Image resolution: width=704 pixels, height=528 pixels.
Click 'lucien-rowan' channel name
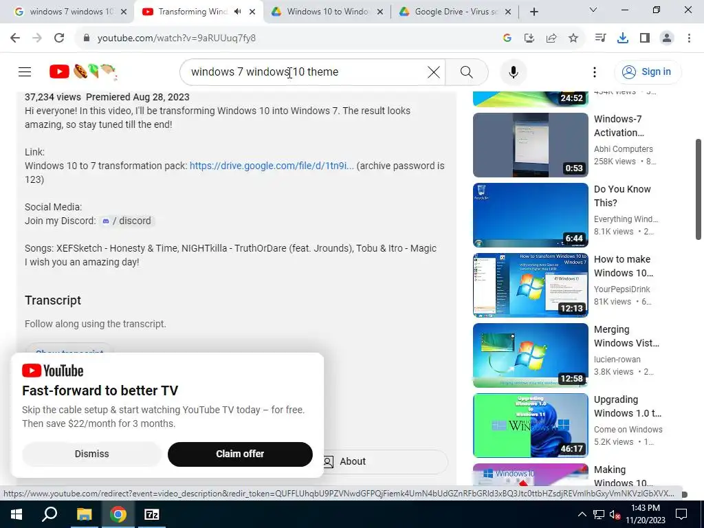click(x=617, y=359)
